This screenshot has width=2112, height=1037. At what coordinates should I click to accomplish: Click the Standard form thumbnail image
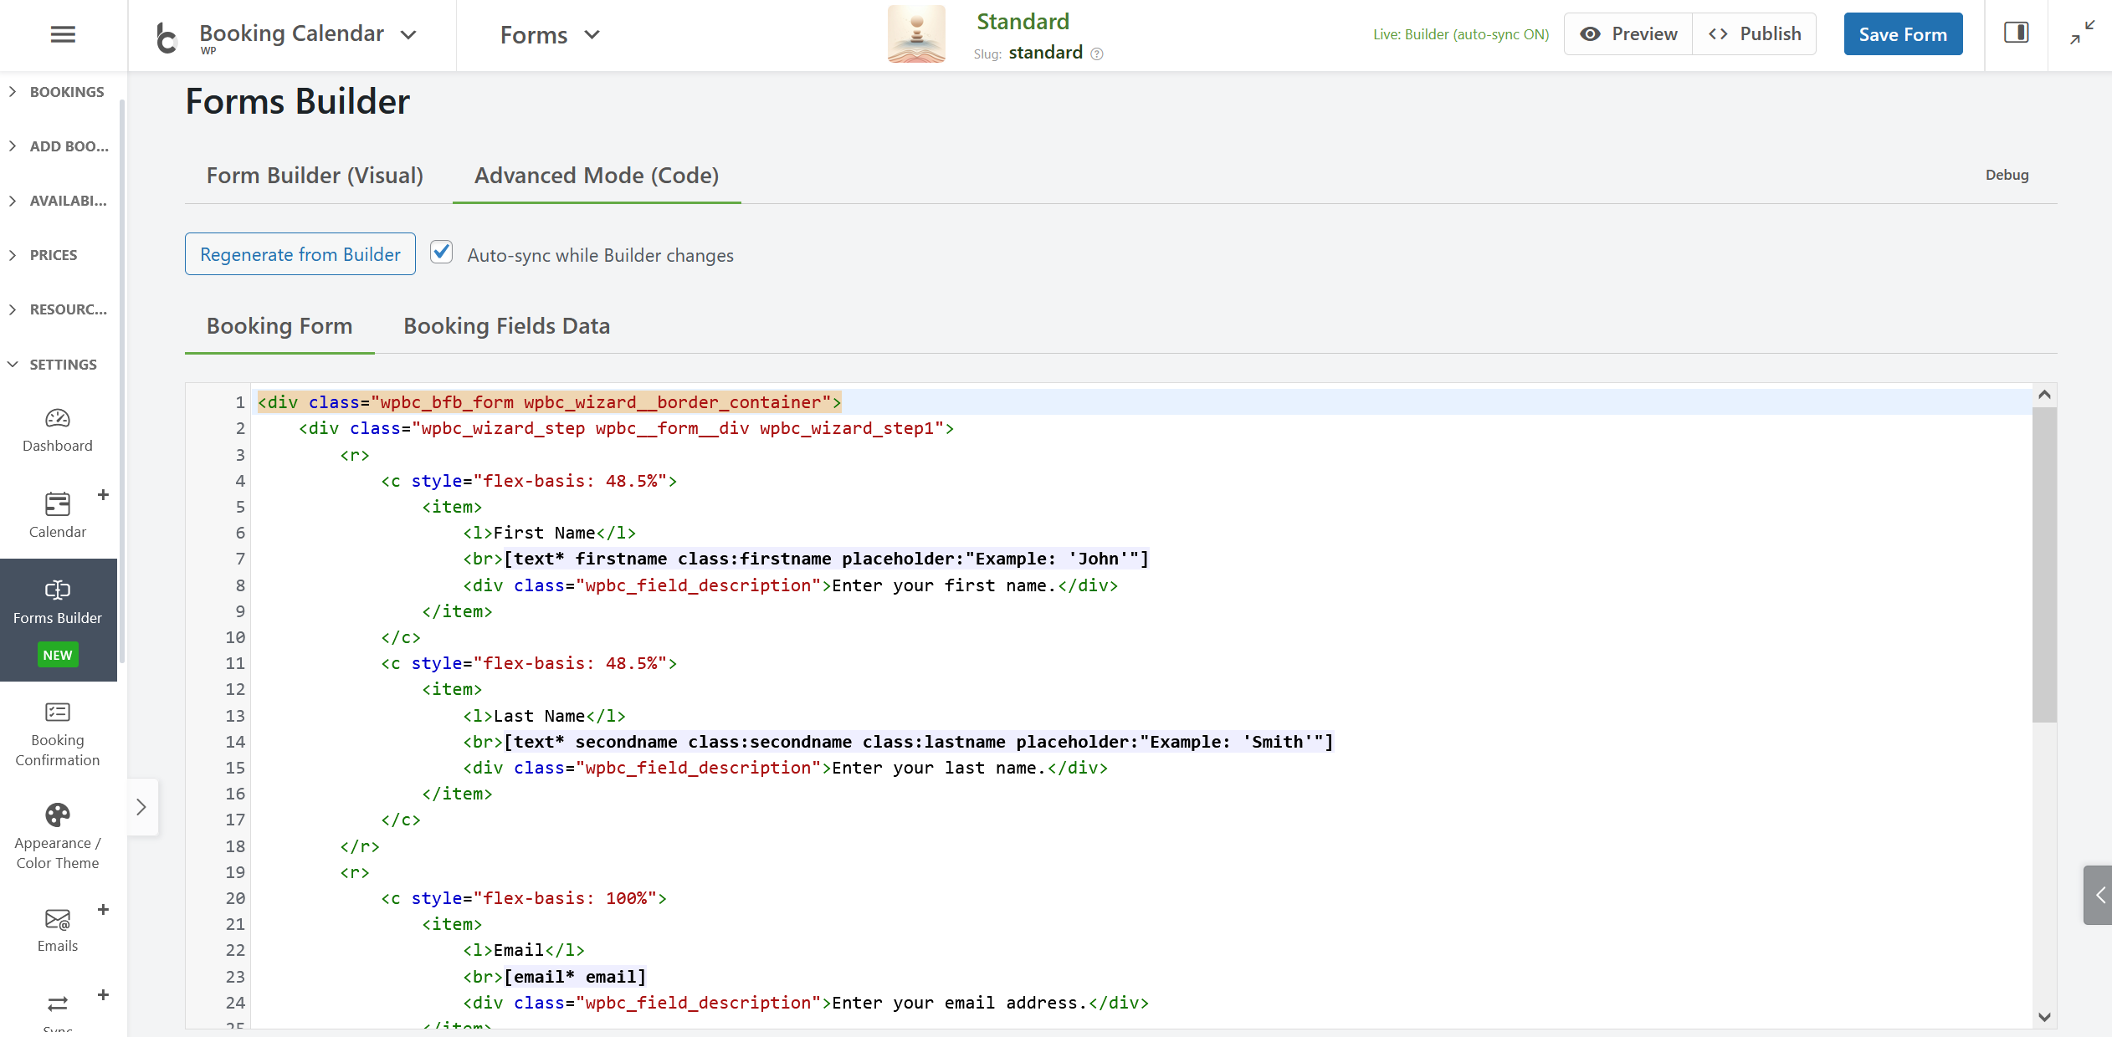coord(916,34)
